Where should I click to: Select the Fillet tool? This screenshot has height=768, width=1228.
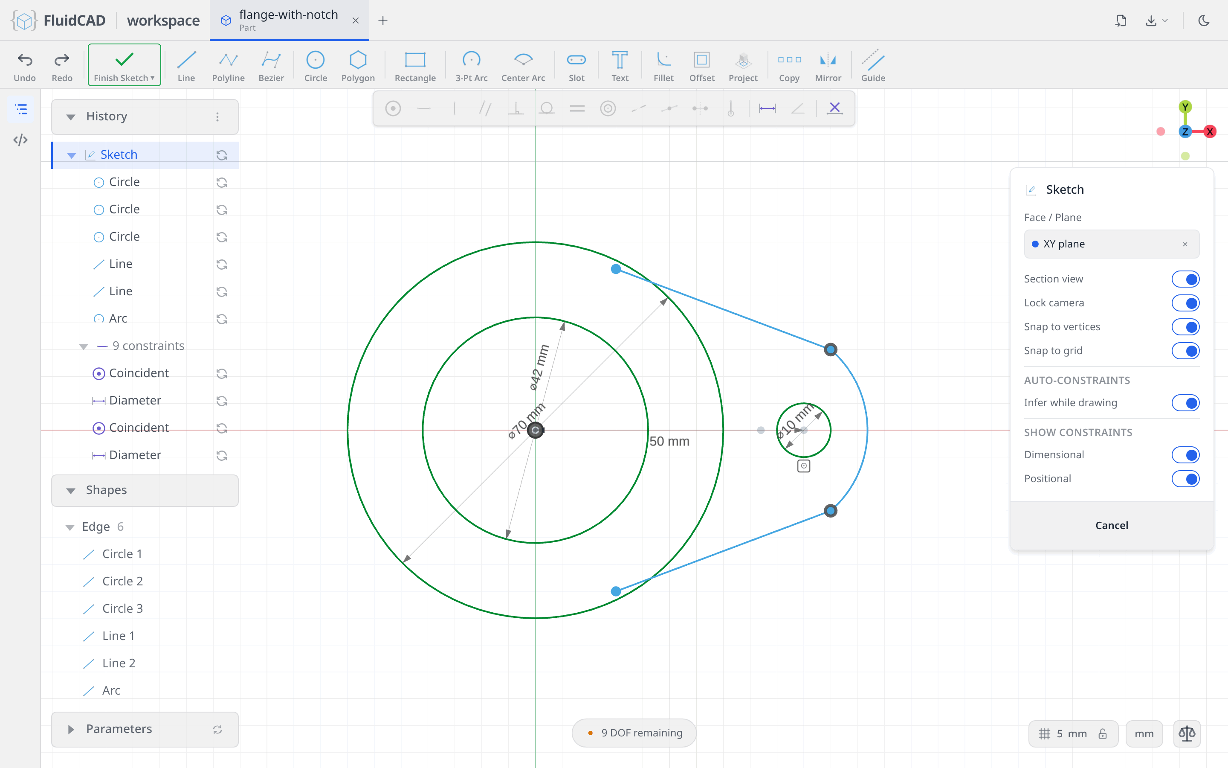(663, 66)
